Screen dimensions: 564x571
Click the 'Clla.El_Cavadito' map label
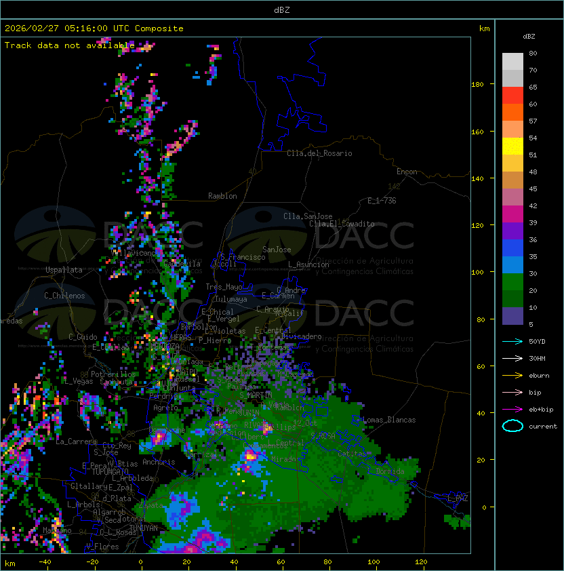[342, 224]
